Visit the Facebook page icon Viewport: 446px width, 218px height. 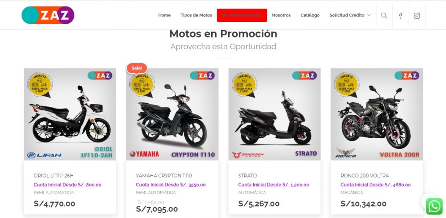(x=401, y=16)
